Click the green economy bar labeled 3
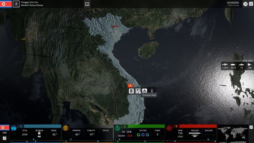The width and height of the screenshot is (254, 143). pos(143,126)
